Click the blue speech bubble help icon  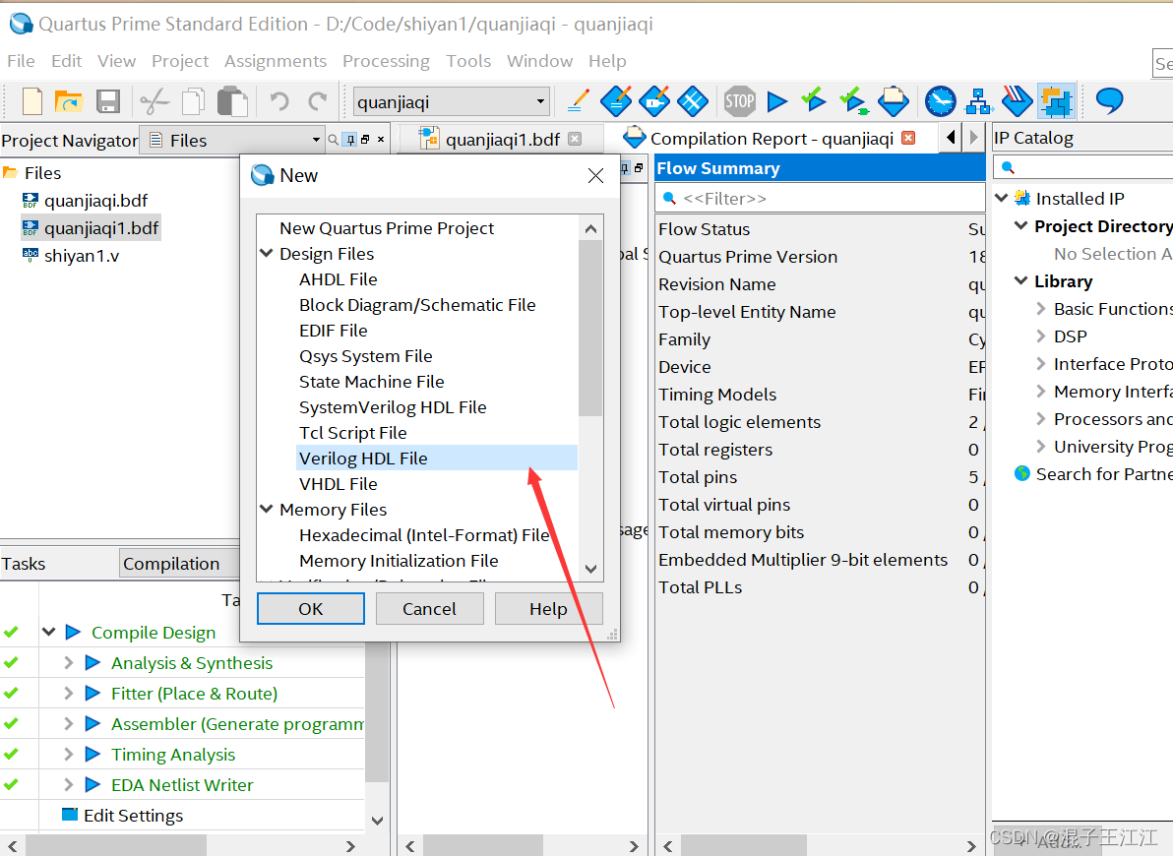click(1109, 100)
